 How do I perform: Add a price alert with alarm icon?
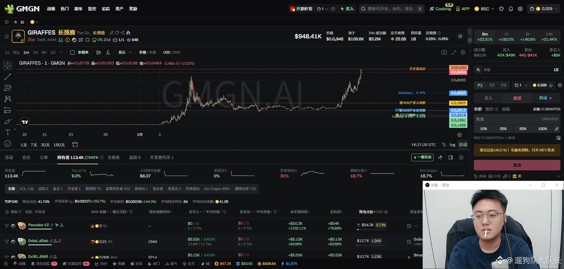pyautogui.click(x=460, y=36)
